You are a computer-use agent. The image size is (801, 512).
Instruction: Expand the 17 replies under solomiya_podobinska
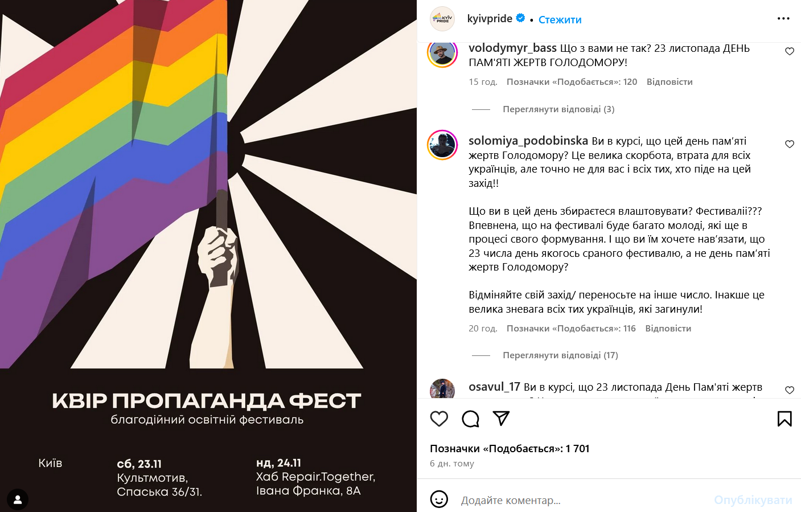coord(560,355)
